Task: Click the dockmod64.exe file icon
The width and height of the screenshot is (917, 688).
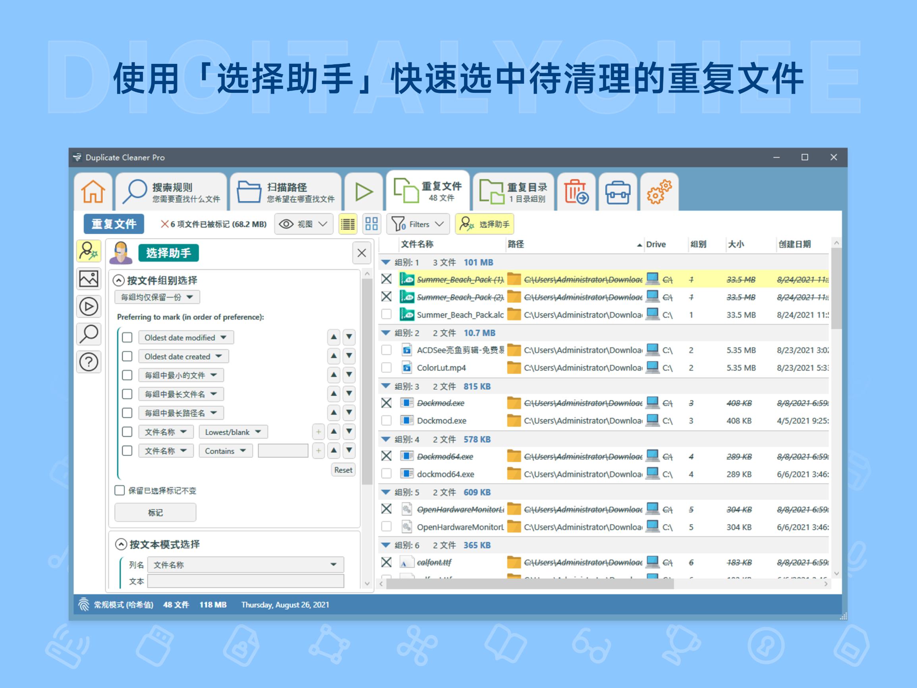Action: click(406, 473)
